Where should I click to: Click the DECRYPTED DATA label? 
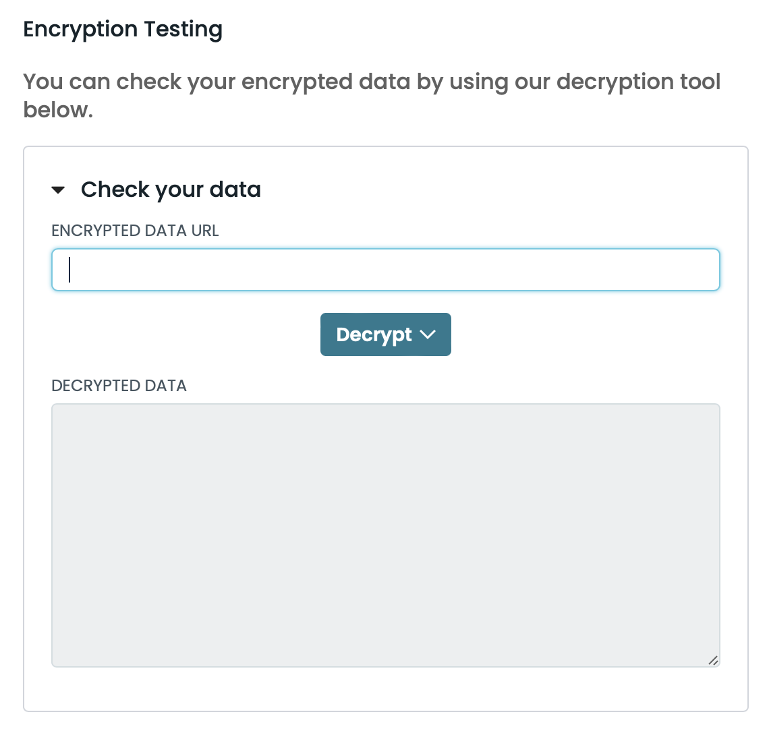[x=119, y=386]
